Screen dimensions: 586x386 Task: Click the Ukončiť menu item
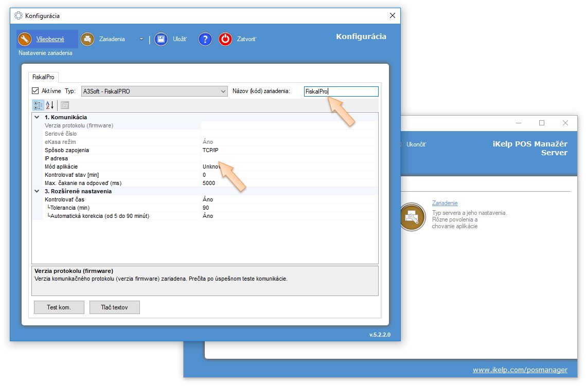pos(416,144)
